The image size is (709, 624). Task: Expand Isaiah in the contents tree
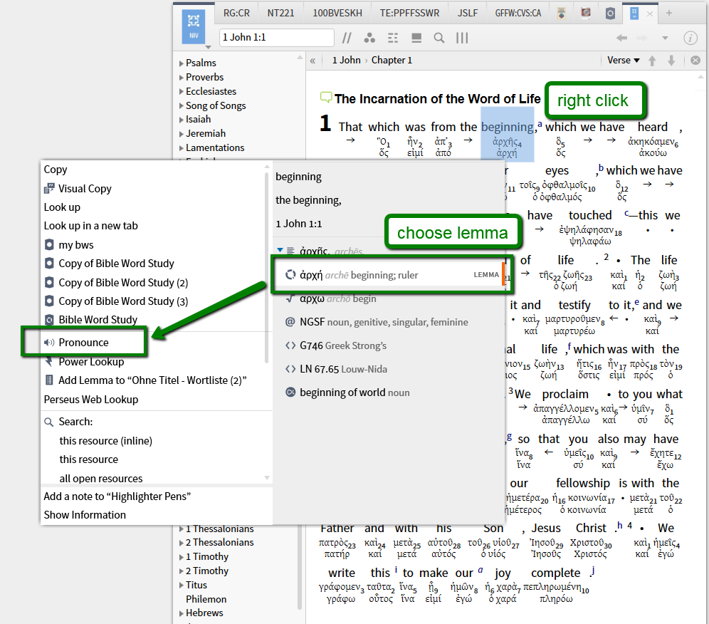click(181, 120)
